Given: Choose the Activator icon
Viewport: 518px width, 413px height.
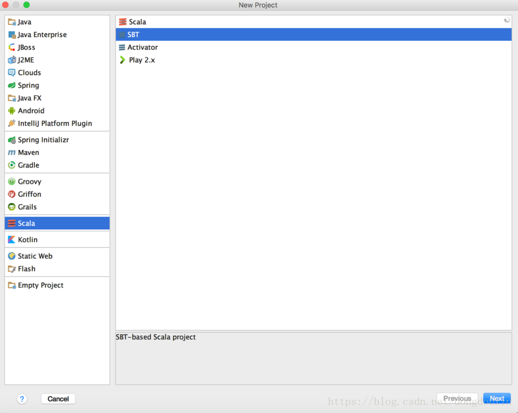Looking at the screenshot, I should click(x=122, y=47).
